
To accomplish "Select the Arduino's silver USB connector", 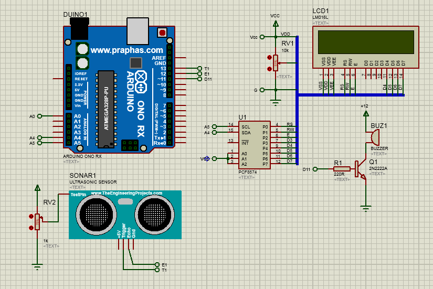I will coord(138,31).
